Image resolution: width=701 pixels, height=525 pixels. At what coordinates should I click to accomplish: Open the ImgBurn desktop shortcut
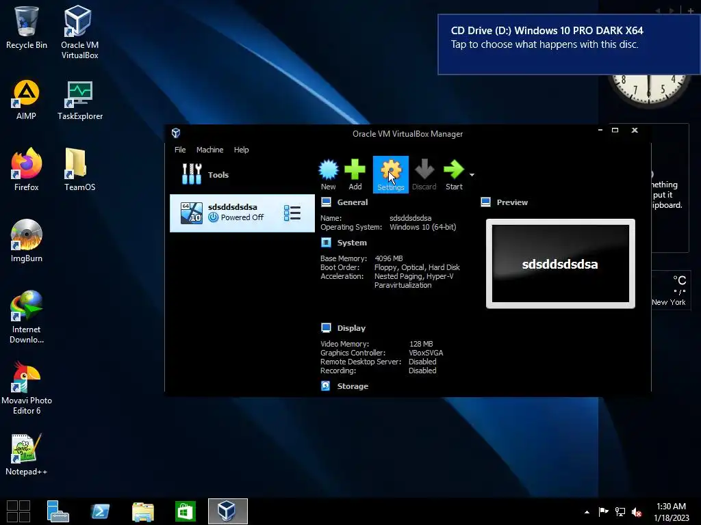point(27,241)
